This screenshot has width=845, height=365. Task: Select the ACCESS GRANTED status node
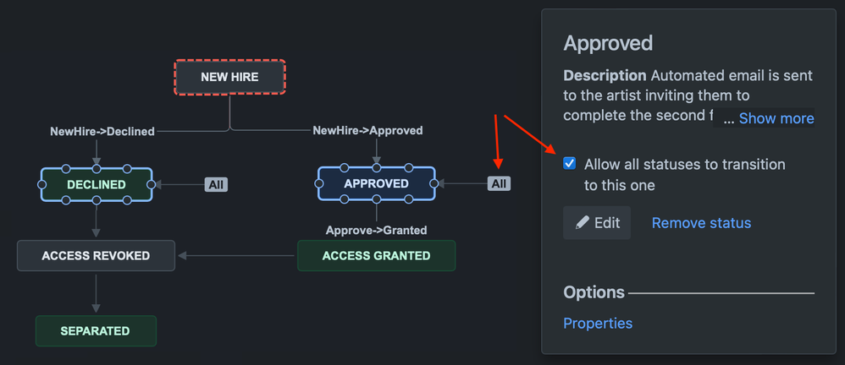[x=377, y=255]
